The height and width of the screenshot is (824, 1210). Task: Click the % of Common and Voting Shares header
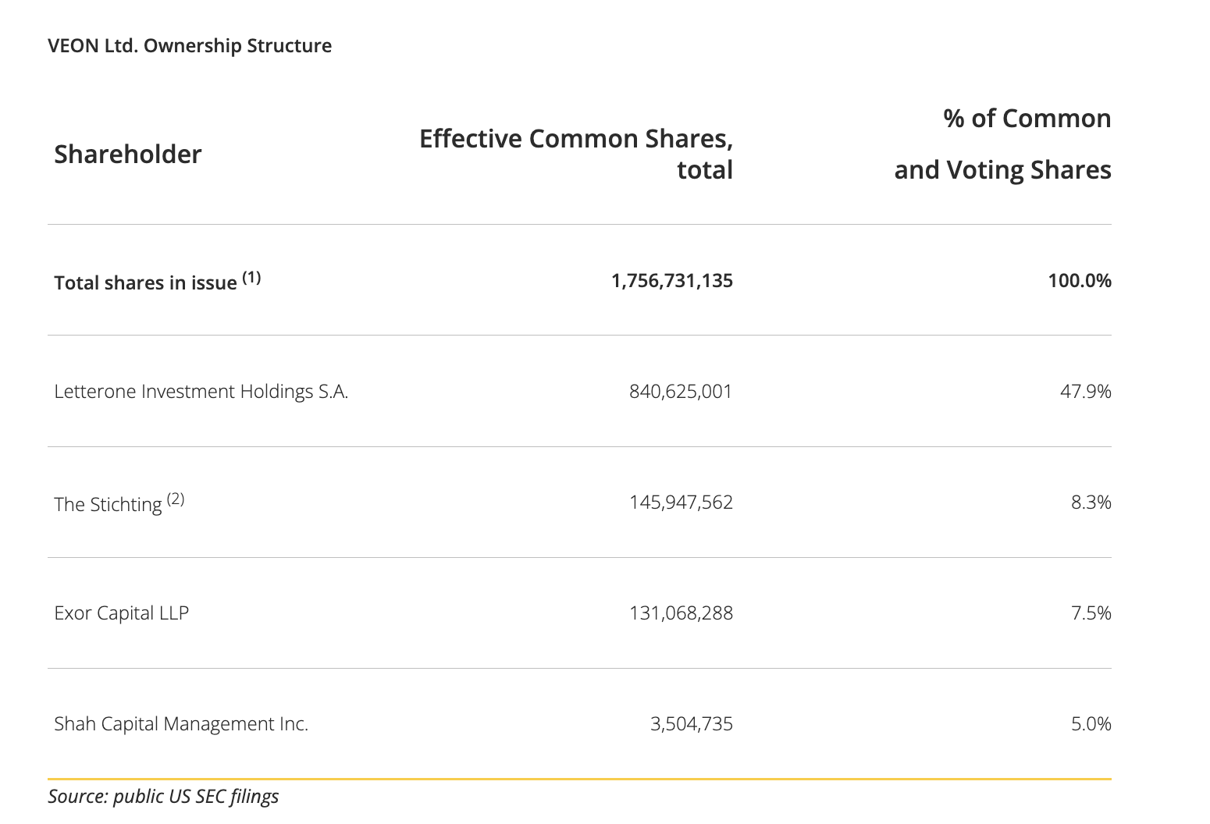[1002, 144]
